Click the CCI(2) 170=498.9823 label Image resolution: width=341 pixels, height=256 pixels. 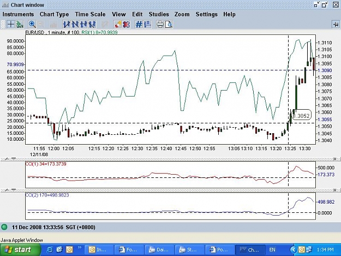coord(47,195)
